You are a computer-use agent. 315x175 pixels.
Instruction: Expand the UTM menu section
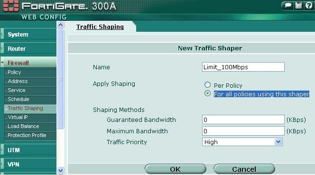point(28,150)
